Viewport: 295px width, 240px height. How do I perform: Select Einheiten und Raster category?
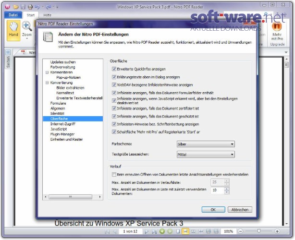coord(66,139)
